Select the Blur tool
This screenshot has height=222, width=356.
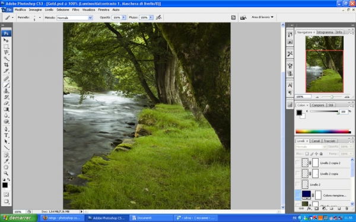pyautogui.click(x=6, y=115)
